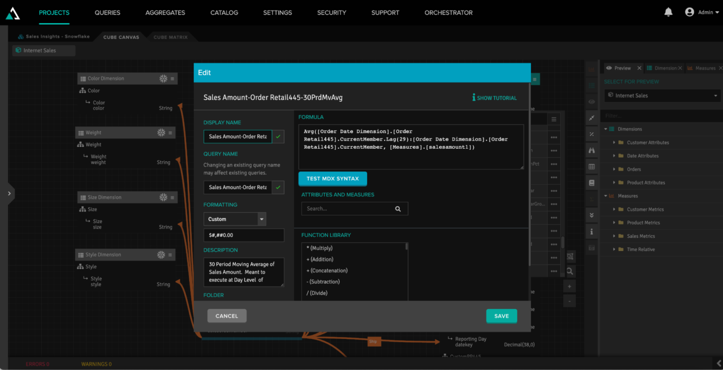The height and width of the screenshot is (370, 723).
Task: Open the Admin user account menu
Action: [702, 12]
